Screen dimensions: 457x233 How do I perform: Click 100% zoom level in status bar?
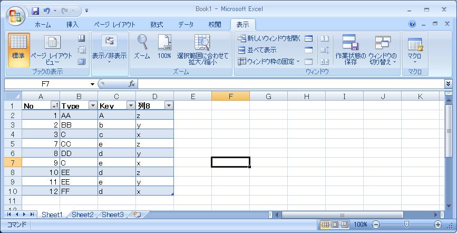361,225
